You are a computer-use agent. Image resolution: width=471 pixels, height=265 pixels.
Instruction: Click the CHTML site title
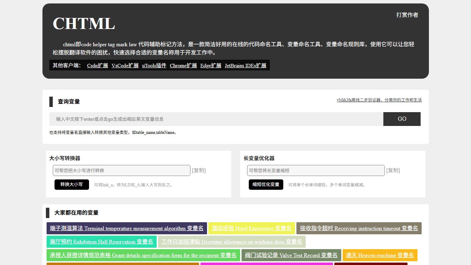click(x=84, y=24)
